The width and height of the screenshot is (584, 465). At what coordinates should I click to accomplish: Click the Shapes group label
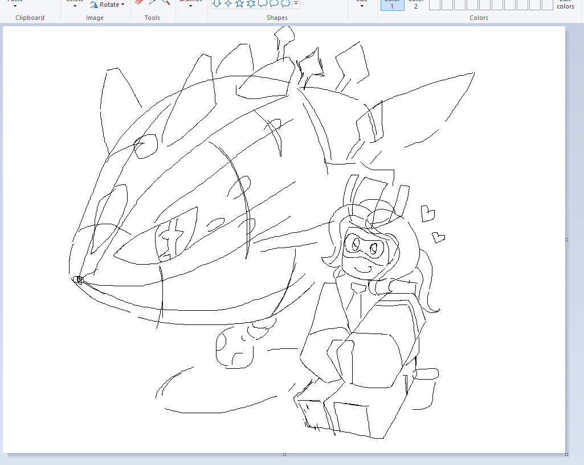pos(277,18)
